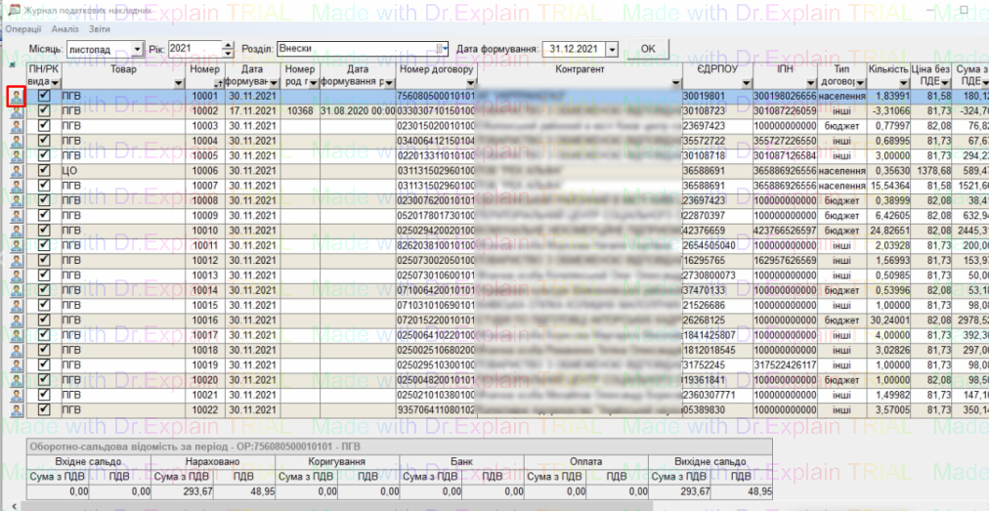Open the Дата формування date picker dropdown
This screenshot has width=989, height=511.
(612, 49)
